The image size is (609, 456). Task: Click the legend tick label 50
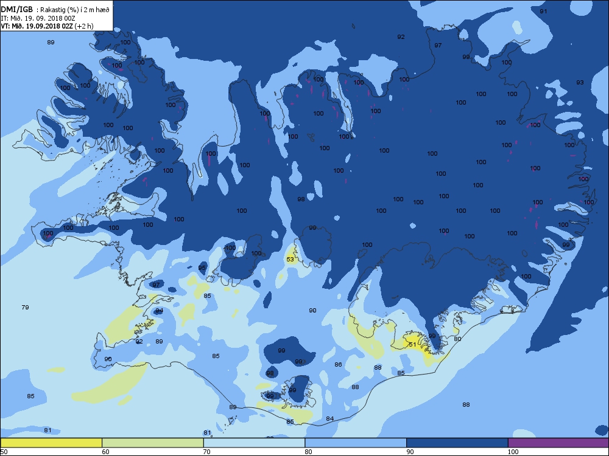coord(4,452)
